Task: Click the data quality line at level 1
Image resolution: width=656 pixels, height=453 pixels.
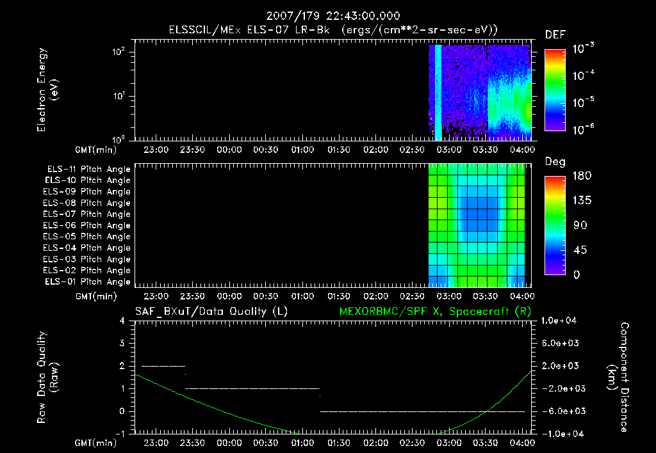Action: click(x=252, y=388)
